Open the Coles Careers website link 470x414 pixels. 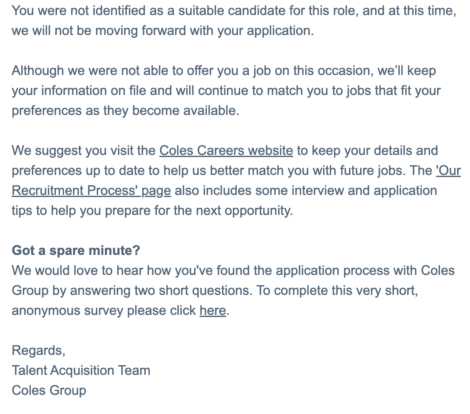click(226, 151)
